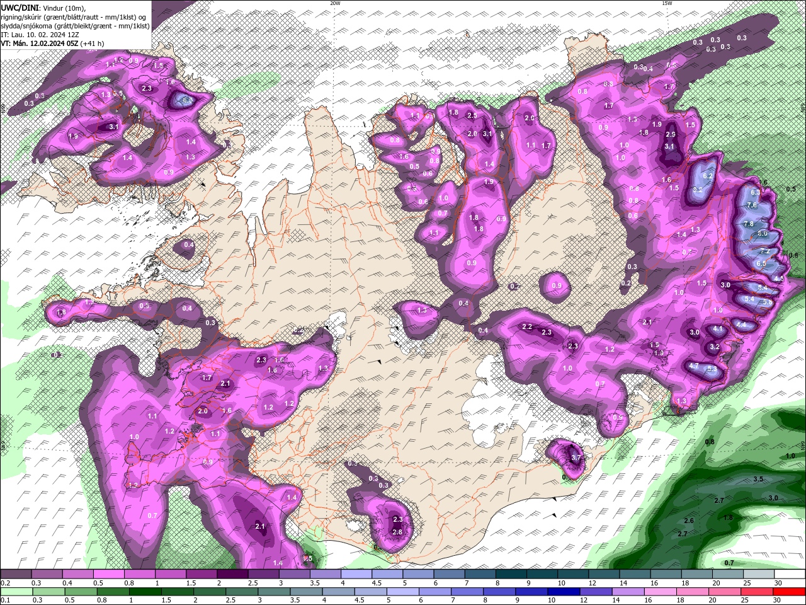Select the dull purple swatch above the 0.2 label

(16, 574)
